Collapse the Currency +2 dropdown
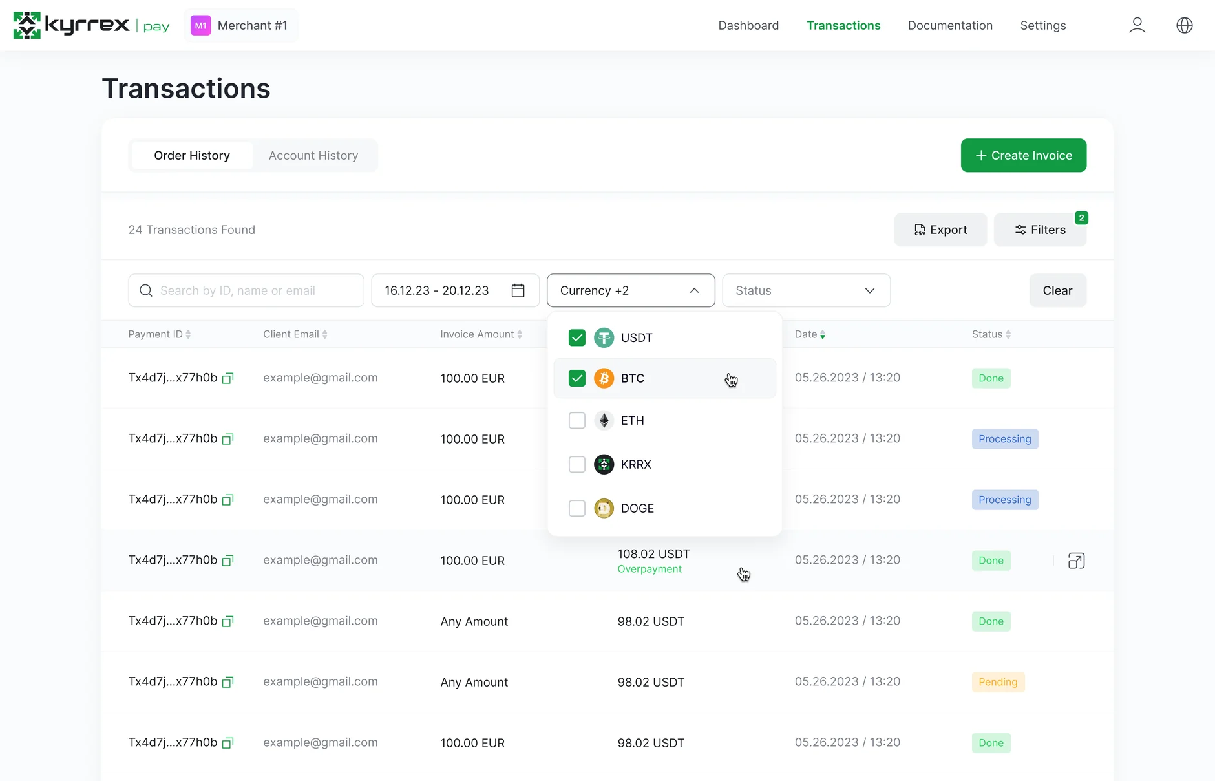Image resolution: width=1215 pixels, height=781 pixels. coord(631,290)
